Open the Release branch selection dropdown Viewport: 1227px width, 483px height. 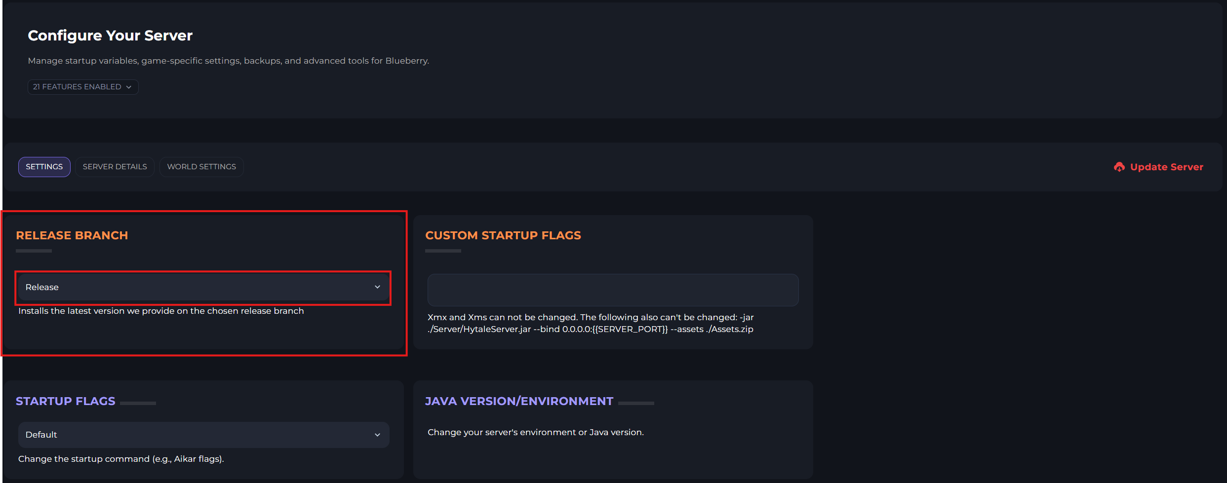[203, 287]
